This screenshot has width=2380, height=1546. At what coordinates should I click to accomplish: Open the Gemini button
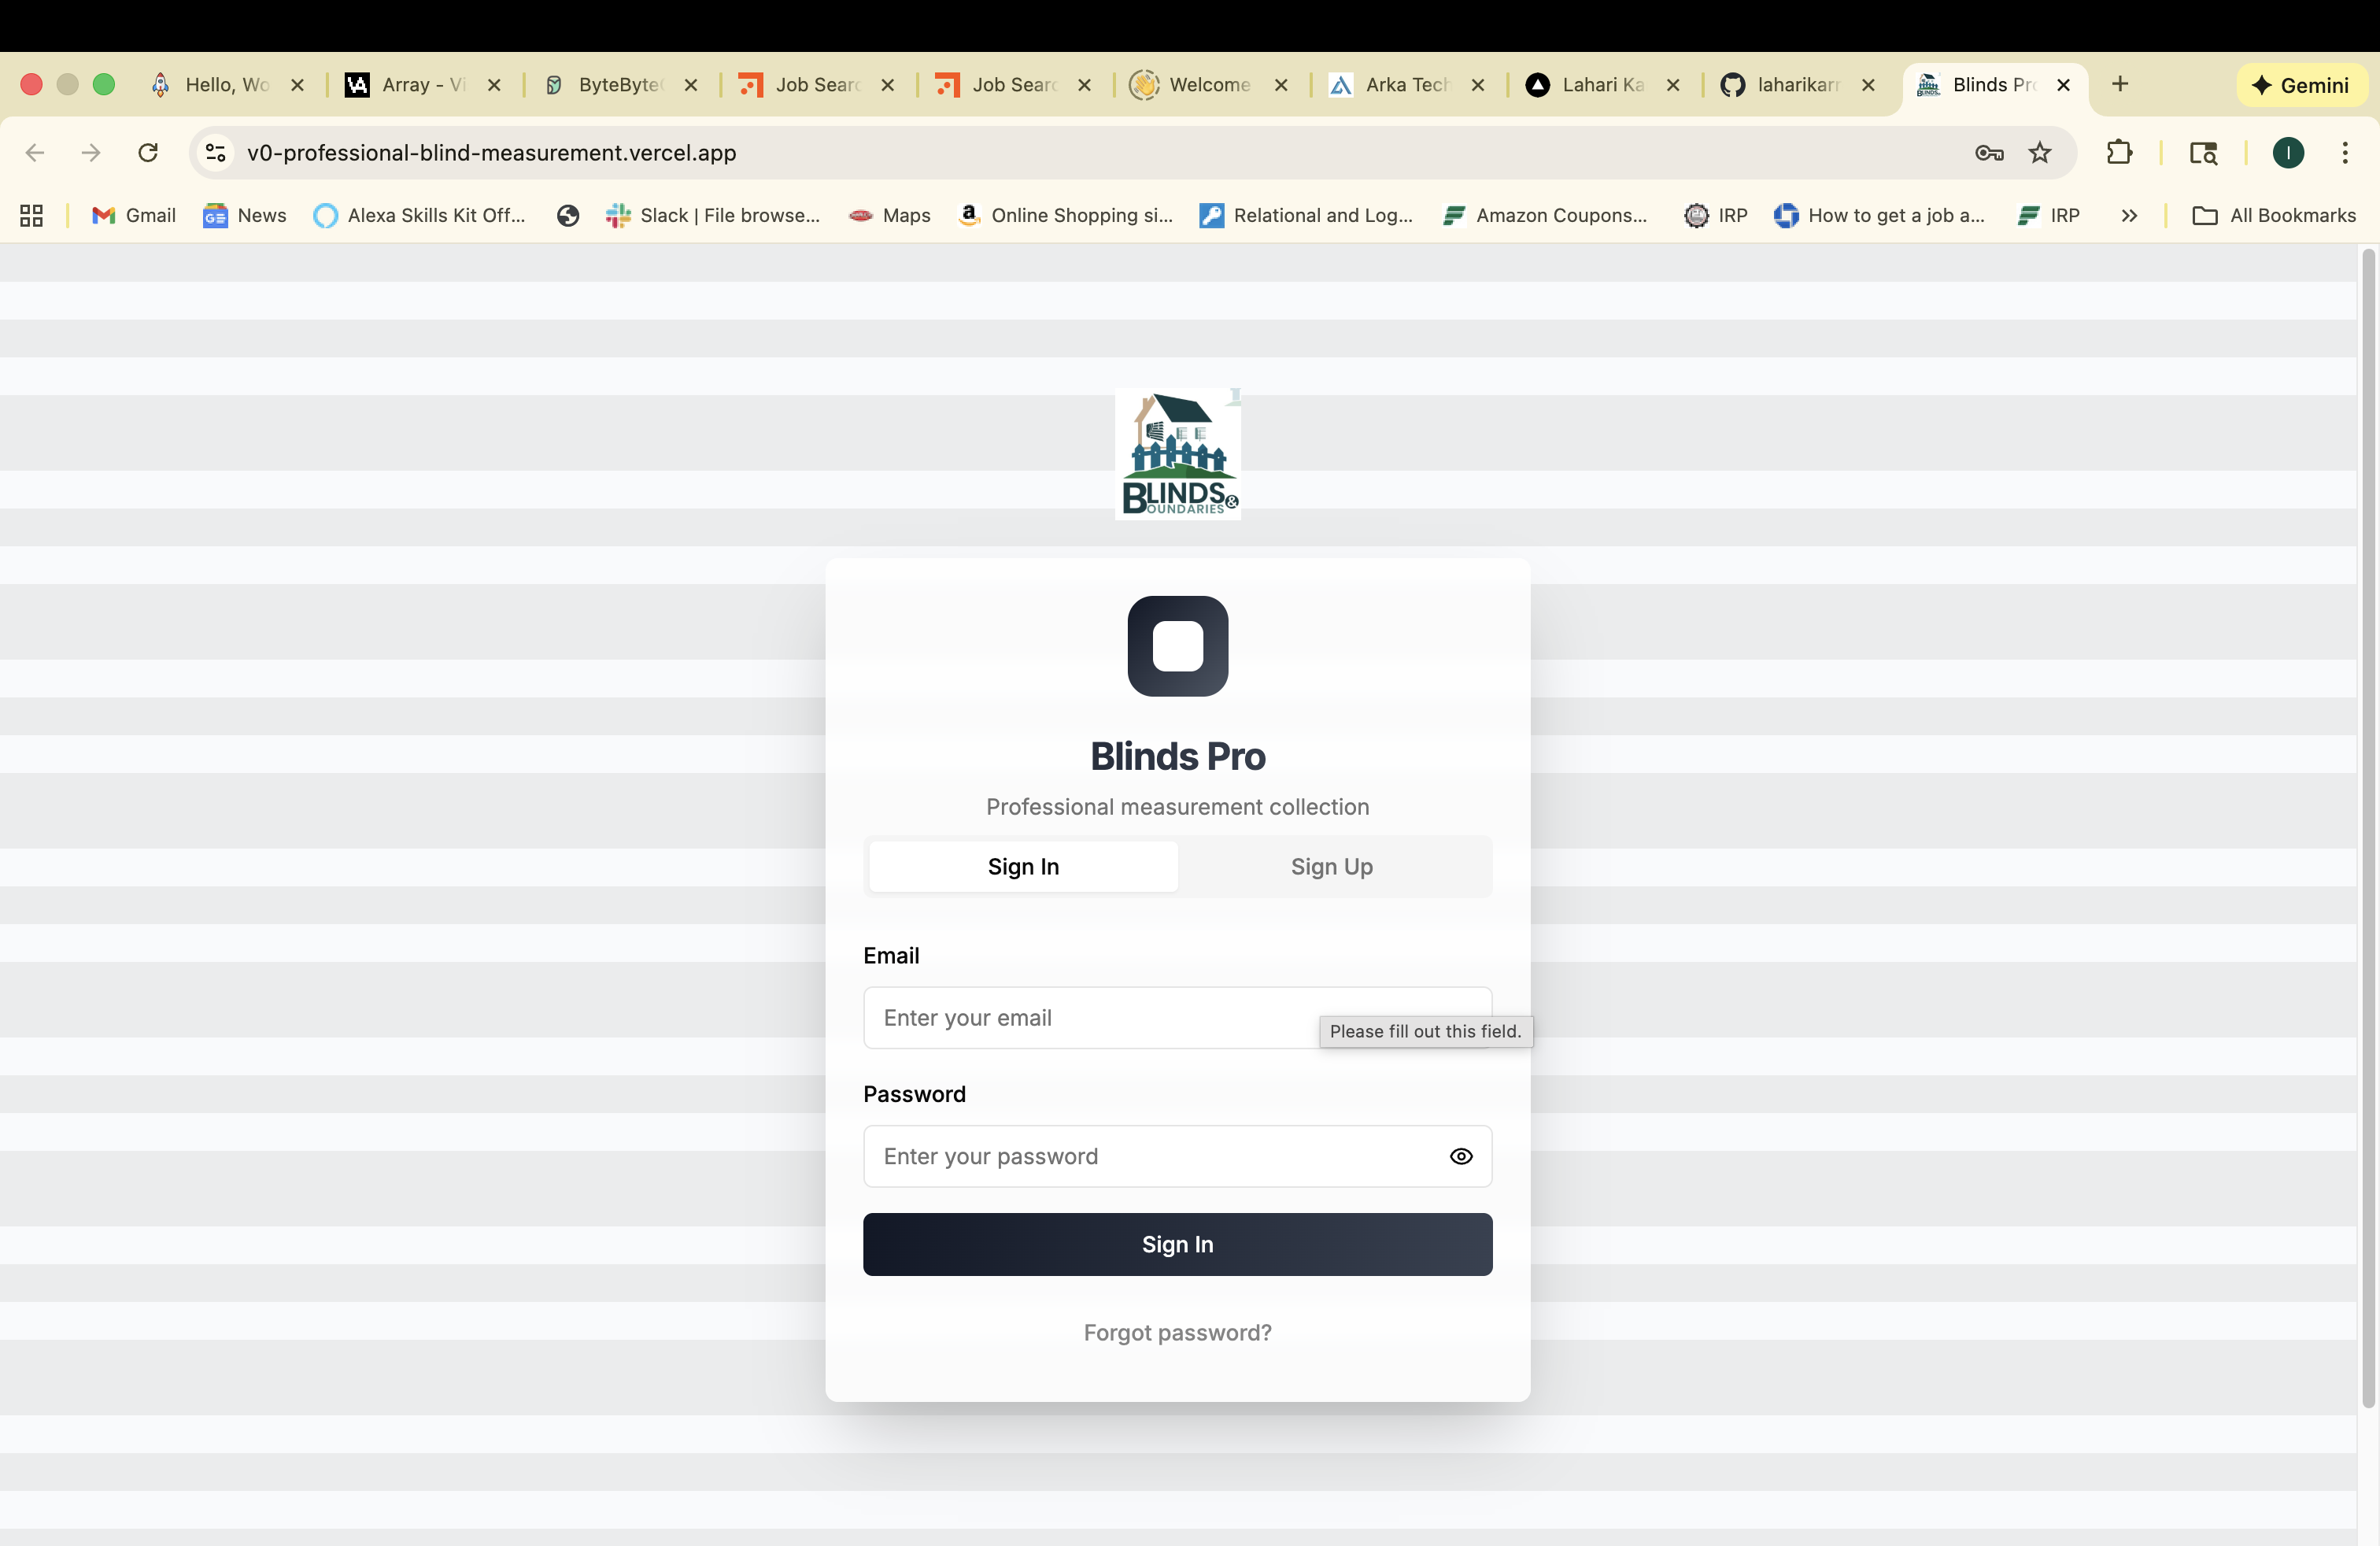click(x=2301, y=85)
